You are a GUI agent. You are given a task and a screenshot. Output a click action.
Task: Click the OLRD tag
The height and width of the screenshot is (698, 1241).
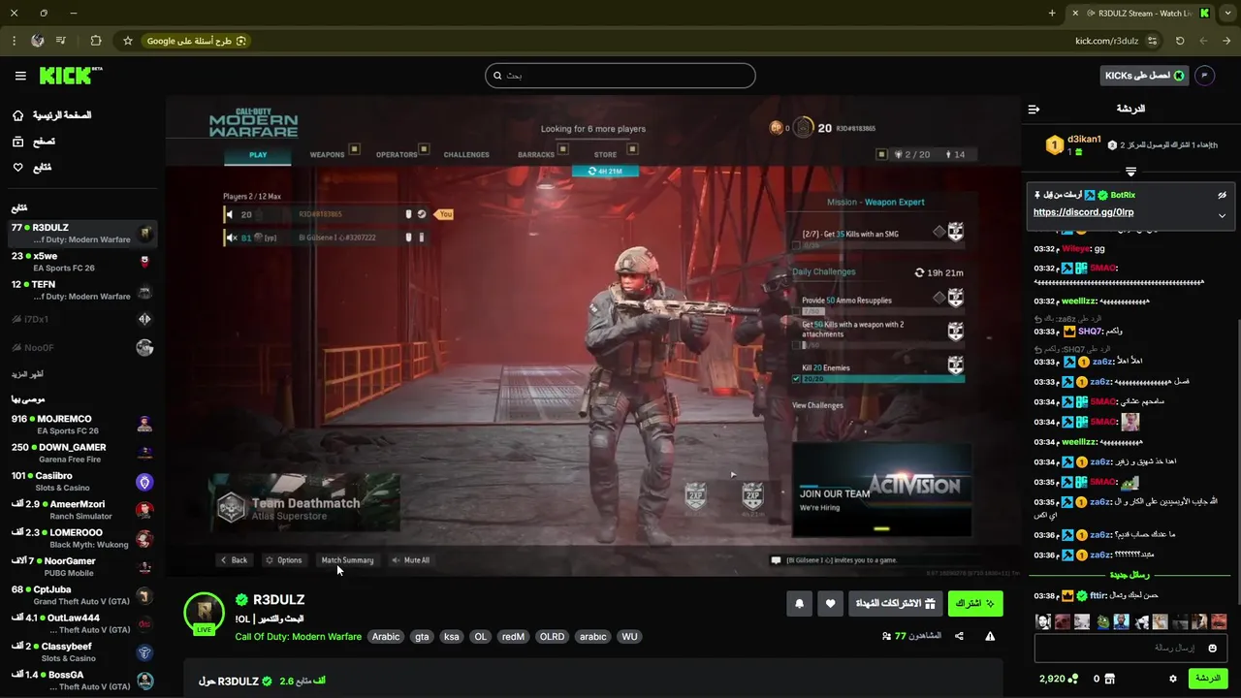[552, 637]
